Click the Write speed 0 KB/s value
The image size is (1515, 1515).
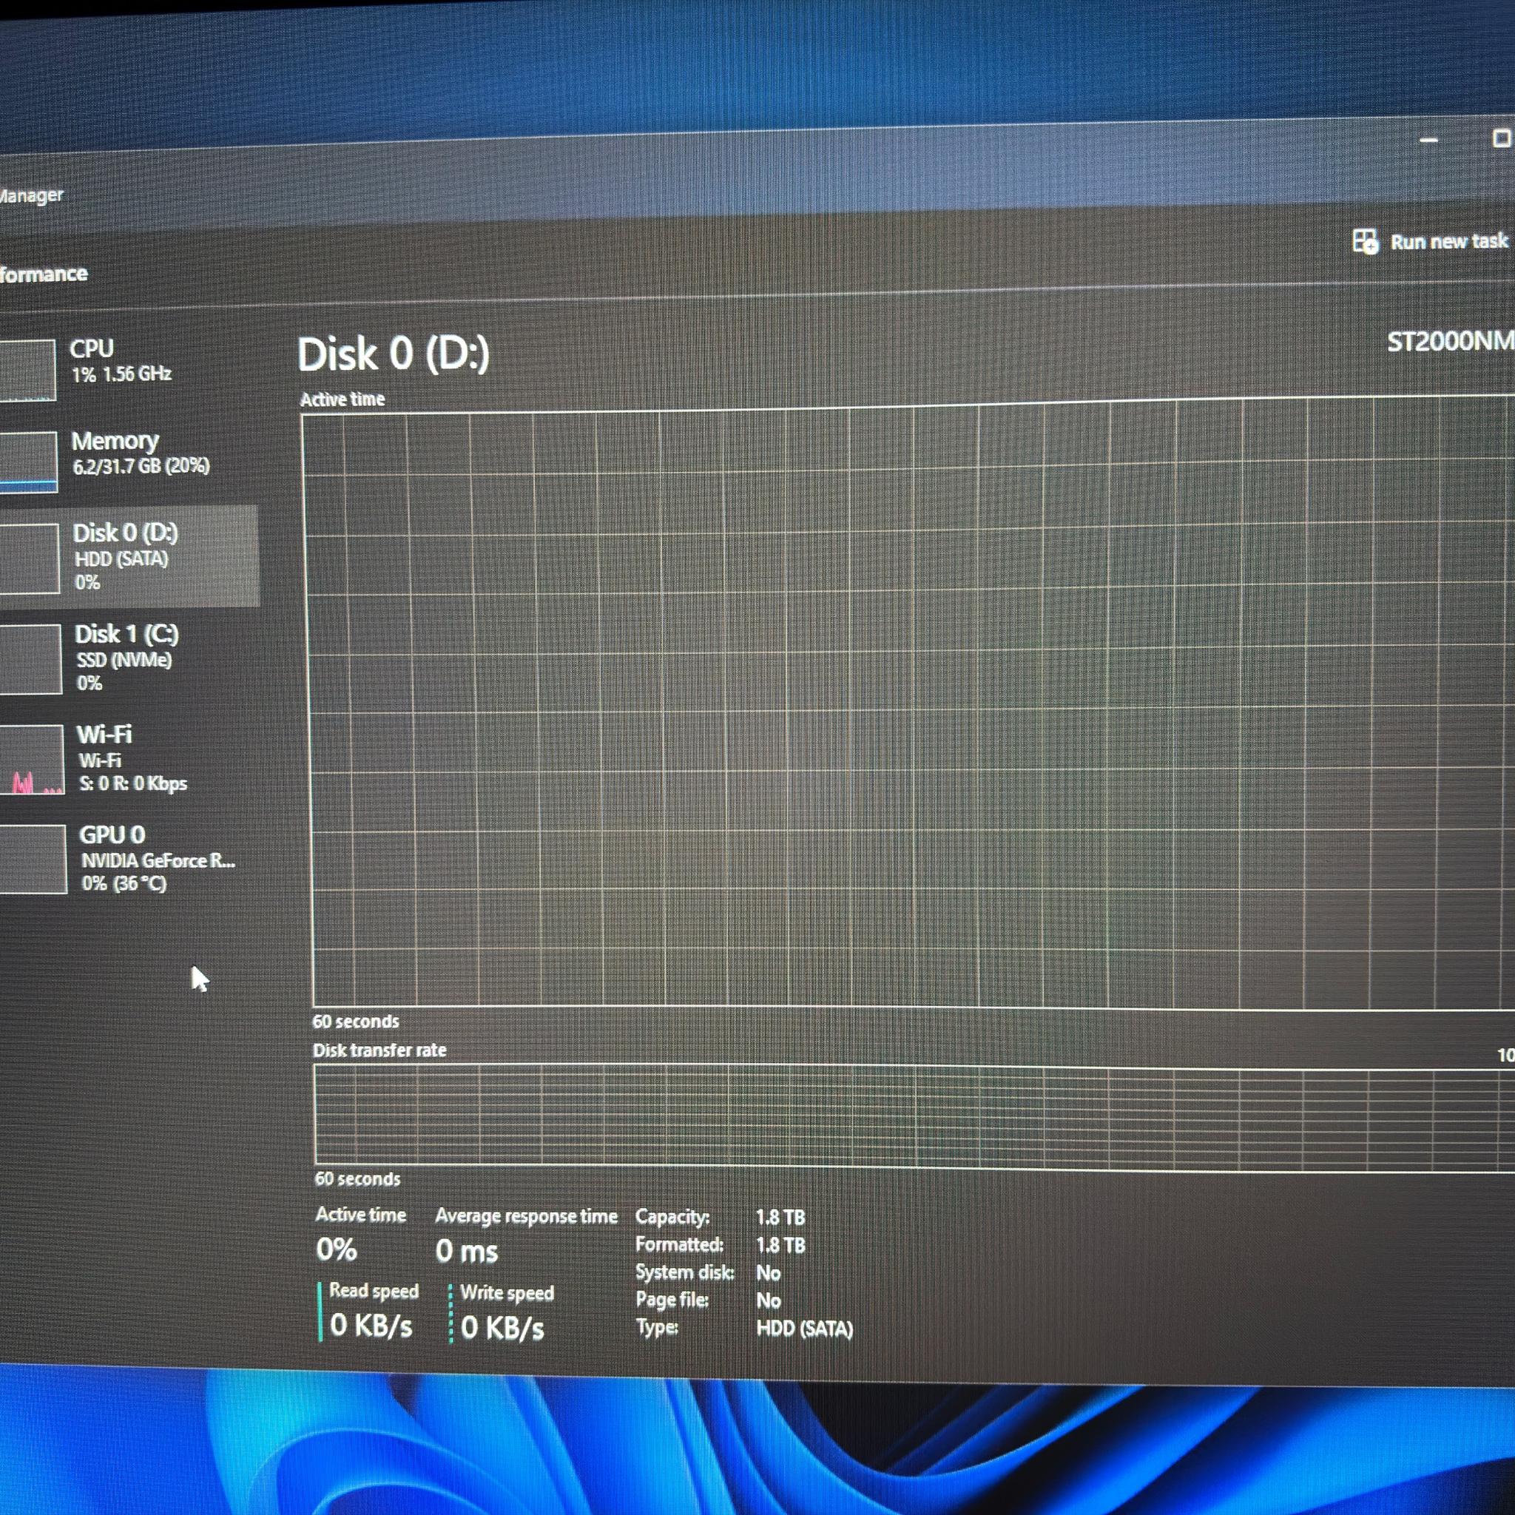click(502, 1328)
